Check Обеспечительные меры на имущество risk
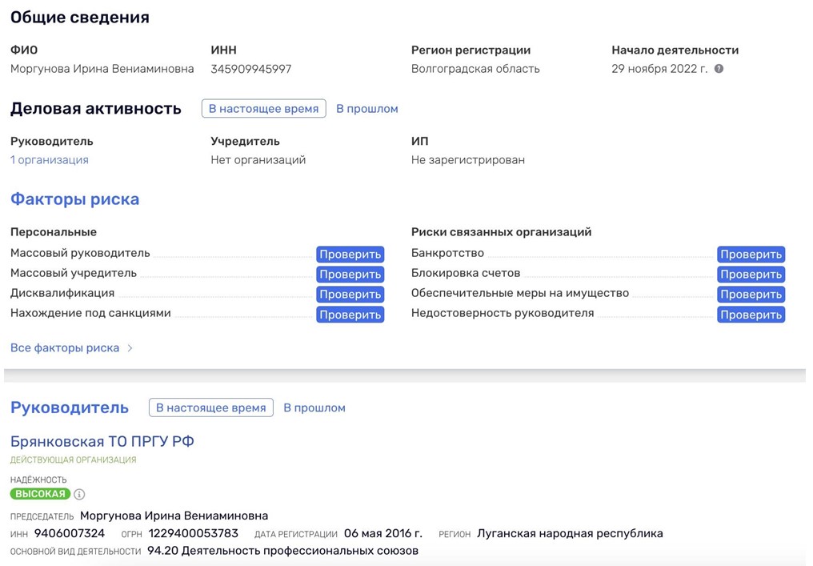 coord(751,295)
